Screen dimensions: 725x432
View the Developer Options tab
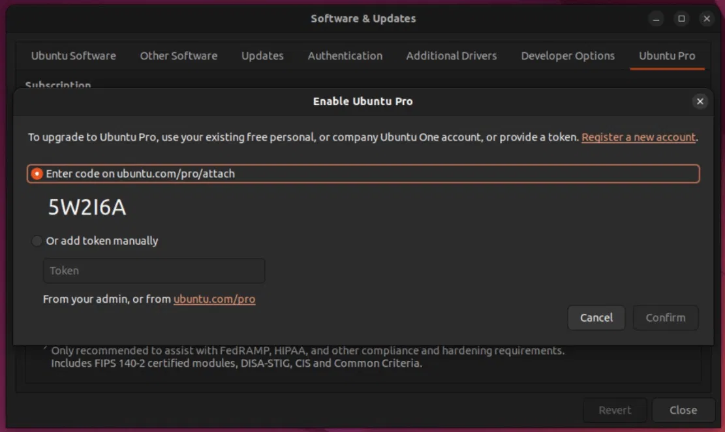pyautogui.click(x=568, y=55)
